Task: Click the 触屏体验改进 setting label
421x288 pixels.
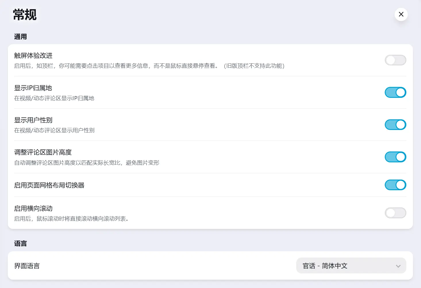Action: [x=33, y=56]
